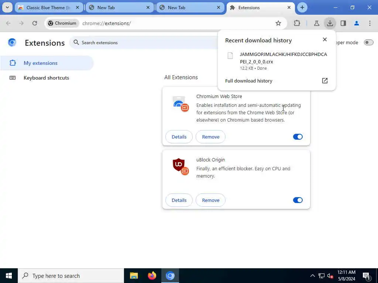Image resolution: width=378 pixels, height=283 pixels.
Task: Open a new tab with plus button
Action: click(x=302, y=7)
